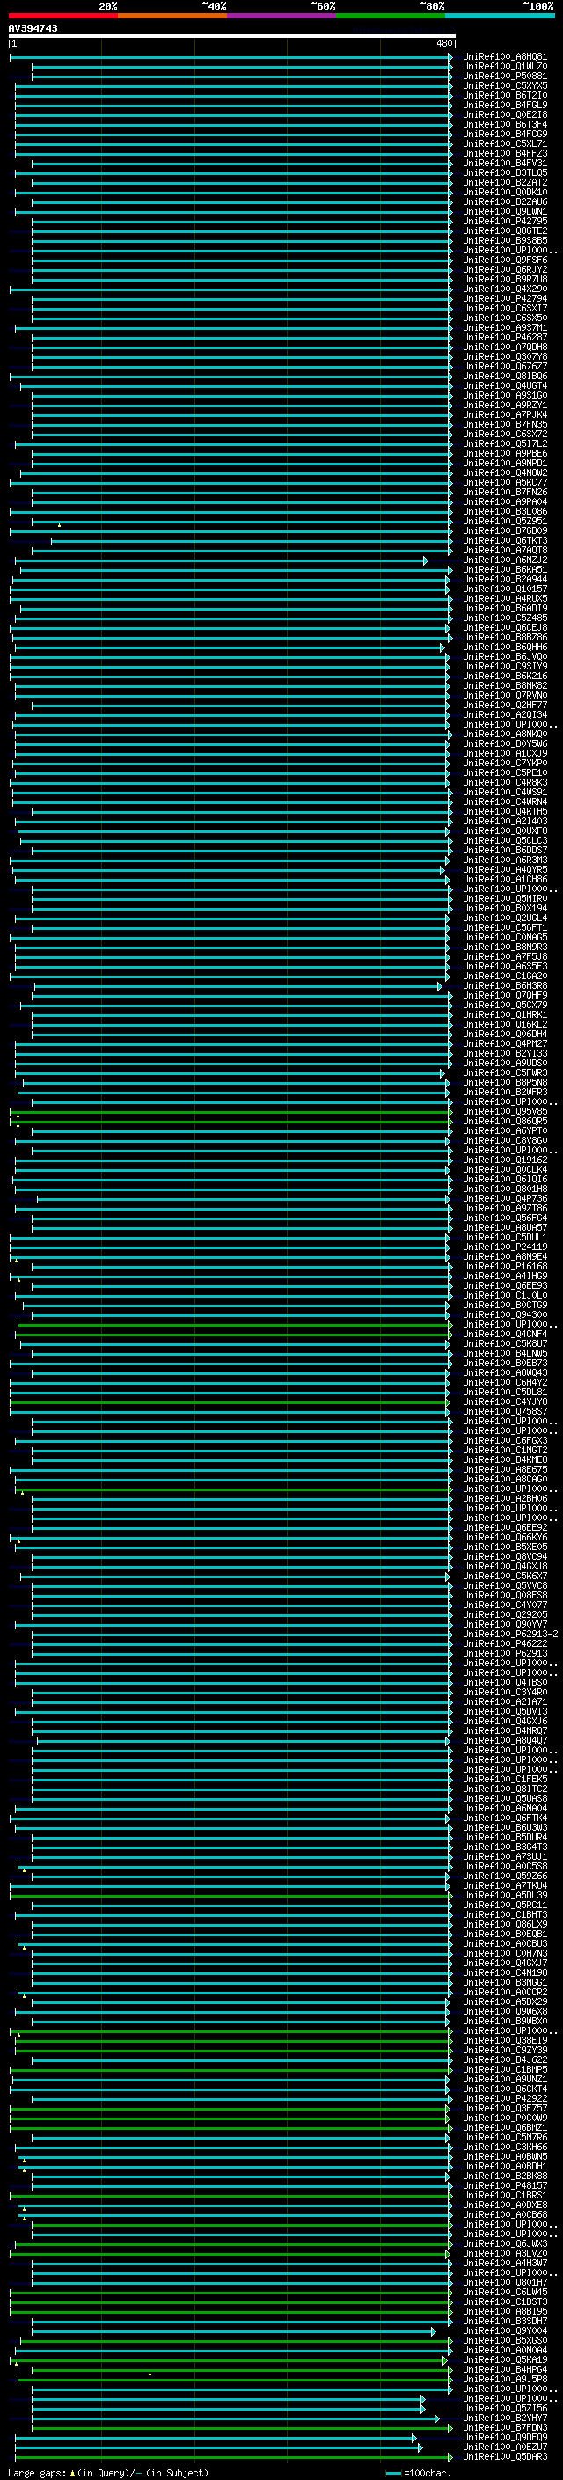Select the UniRef100_P50881 entry
563x2480 pixels.
pos(504,76)
